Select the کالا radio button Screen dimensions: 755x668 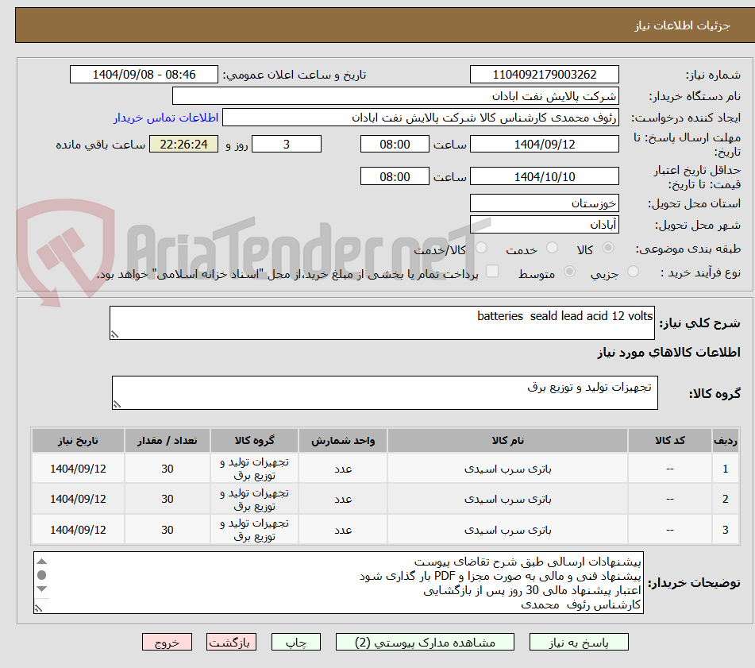pyautogui.click(x=608, y=248)
